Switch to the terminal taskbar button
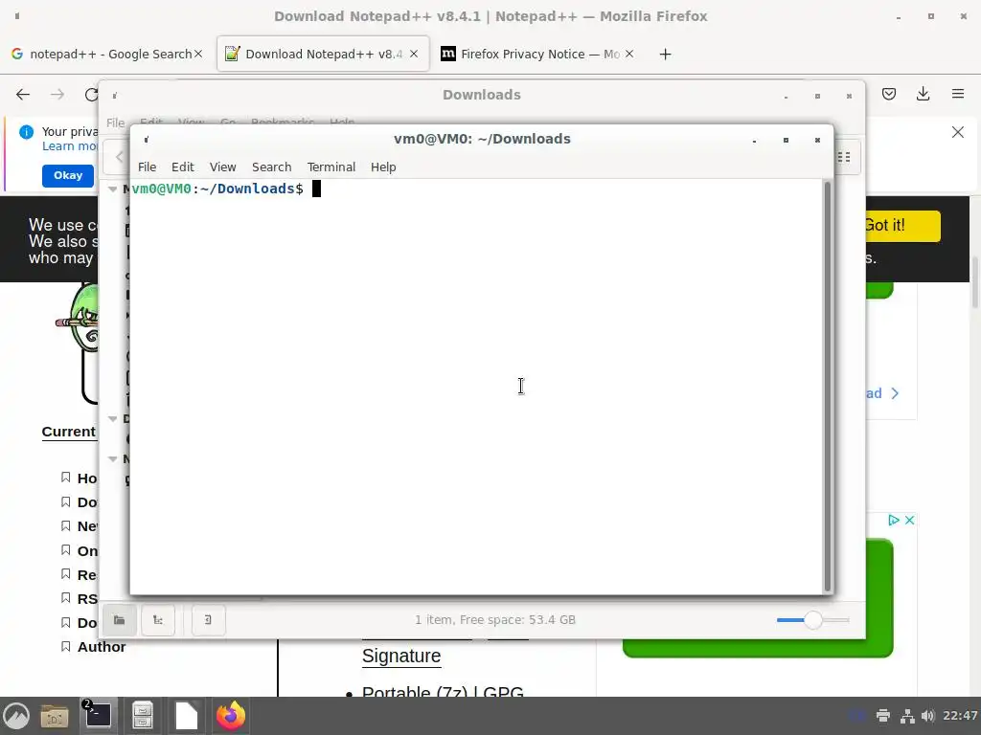Screen dimensions: 981x735 [99, 716]
